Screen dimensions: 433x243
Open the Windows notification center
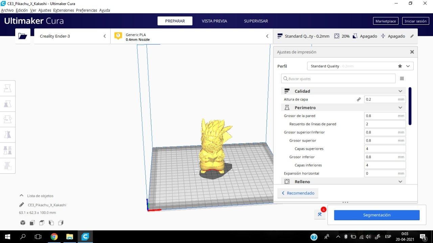423,237
